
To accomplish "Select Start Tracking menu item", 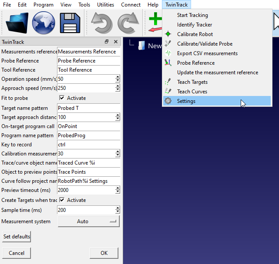I will (192, 15).
